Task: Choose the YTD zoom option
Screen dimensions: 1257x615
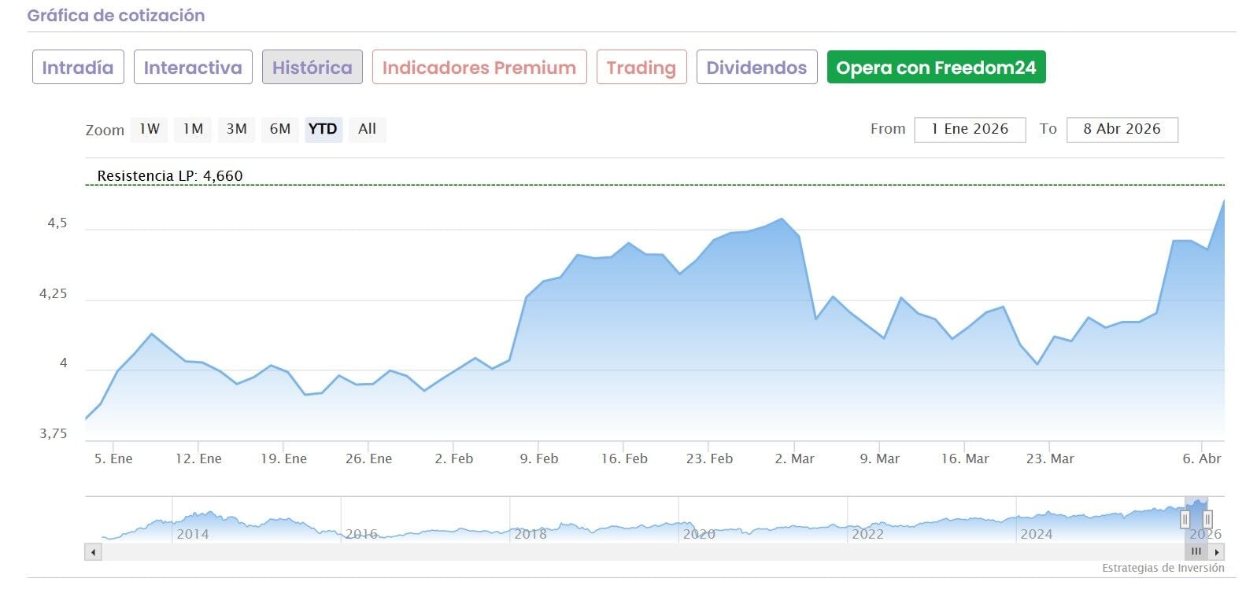Action: coord(323,129)
